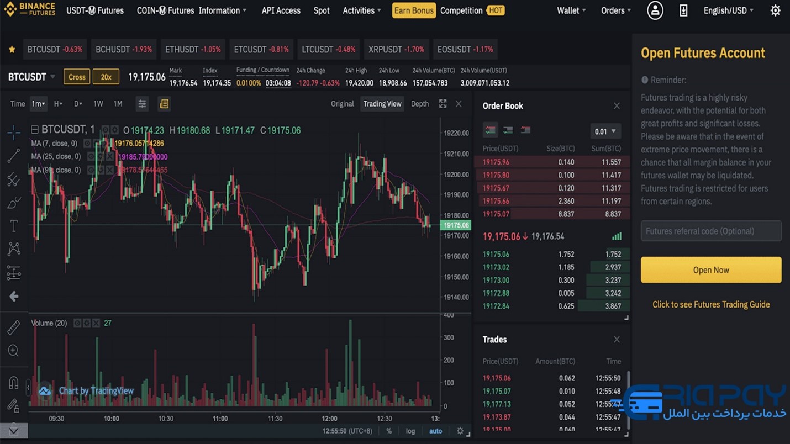The height and width of the screenshot is (444, 790).
Task: Click the Cross margin mode button
Action: [x=77, y=77]
